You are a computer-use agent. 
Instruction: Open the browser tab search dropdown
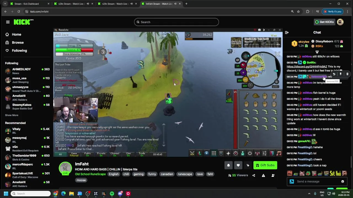pos(5,4)
